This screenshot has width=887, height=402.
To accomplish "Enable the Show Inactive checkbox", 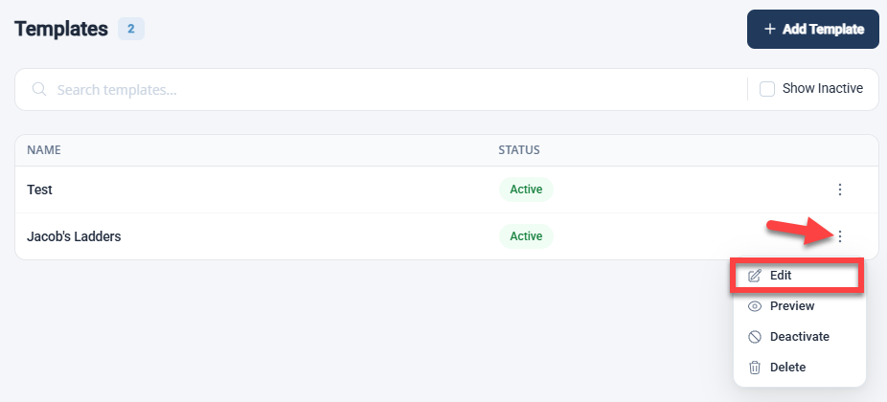I will [767, 89].
